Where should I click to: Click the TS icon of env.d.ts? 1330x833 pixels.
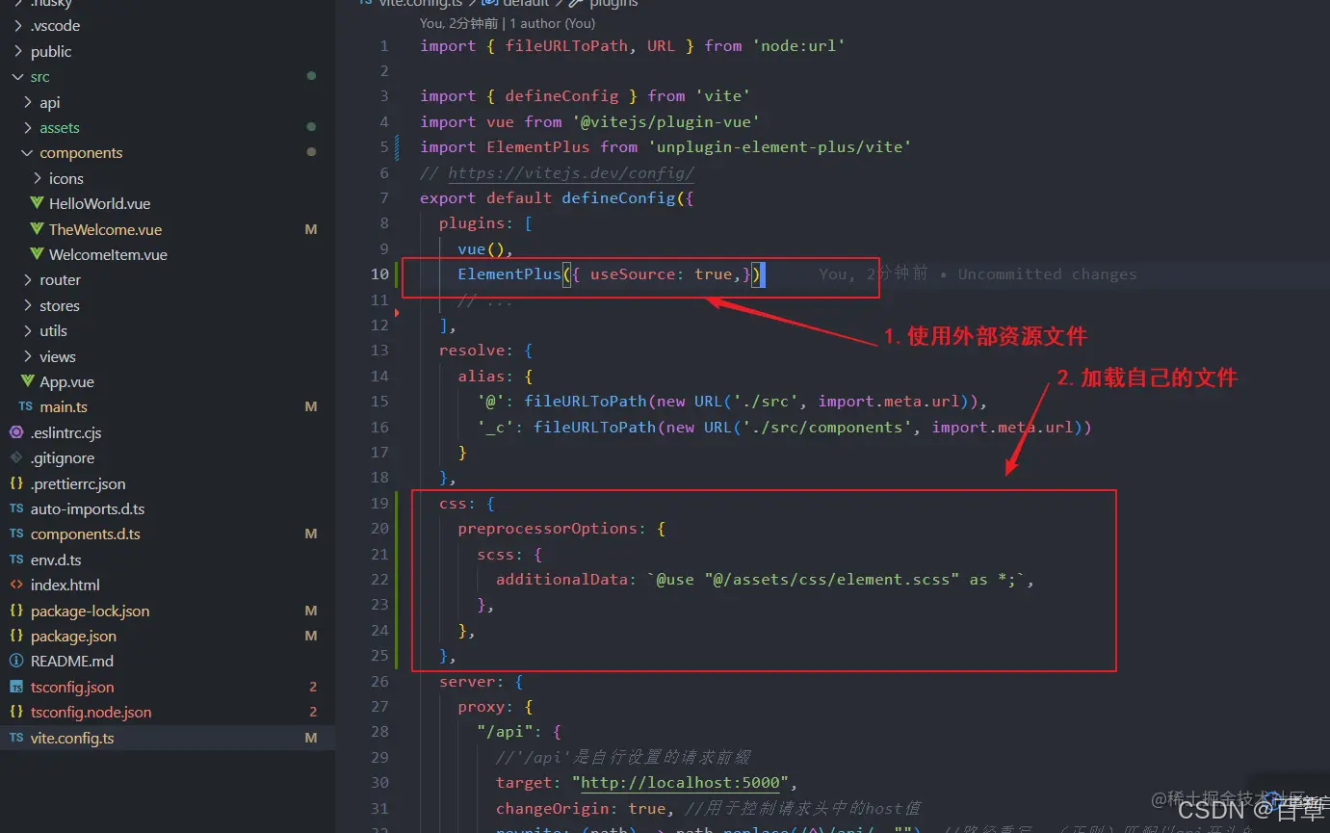16,560
